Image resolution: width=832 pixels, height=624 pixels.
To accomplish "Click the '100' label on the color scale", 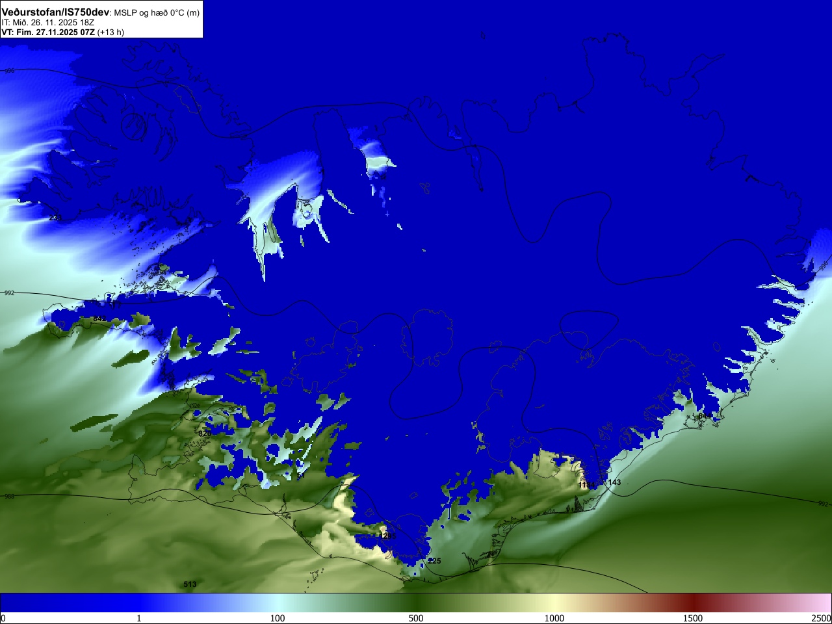I will [278, 618].
